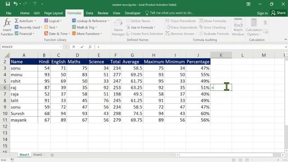288x162 pixels.
Task: Open Lookup & Reference functions
Action: [90, 21]
